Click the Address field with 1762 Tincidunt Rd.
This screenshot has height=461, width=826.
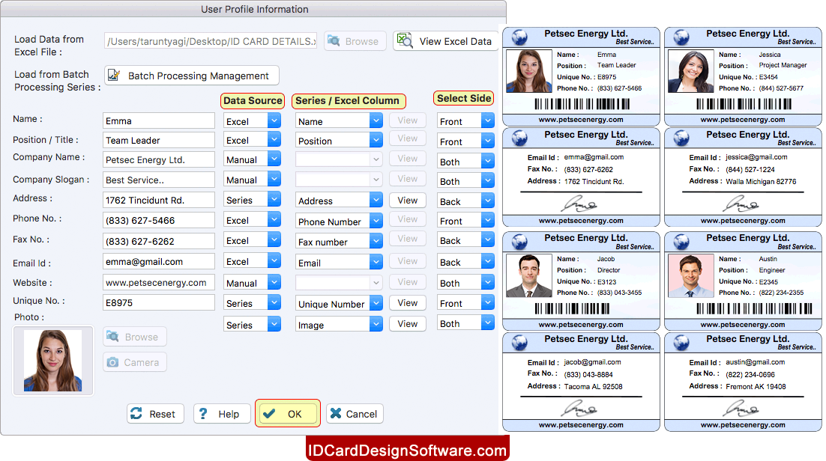tap(159, 200)
